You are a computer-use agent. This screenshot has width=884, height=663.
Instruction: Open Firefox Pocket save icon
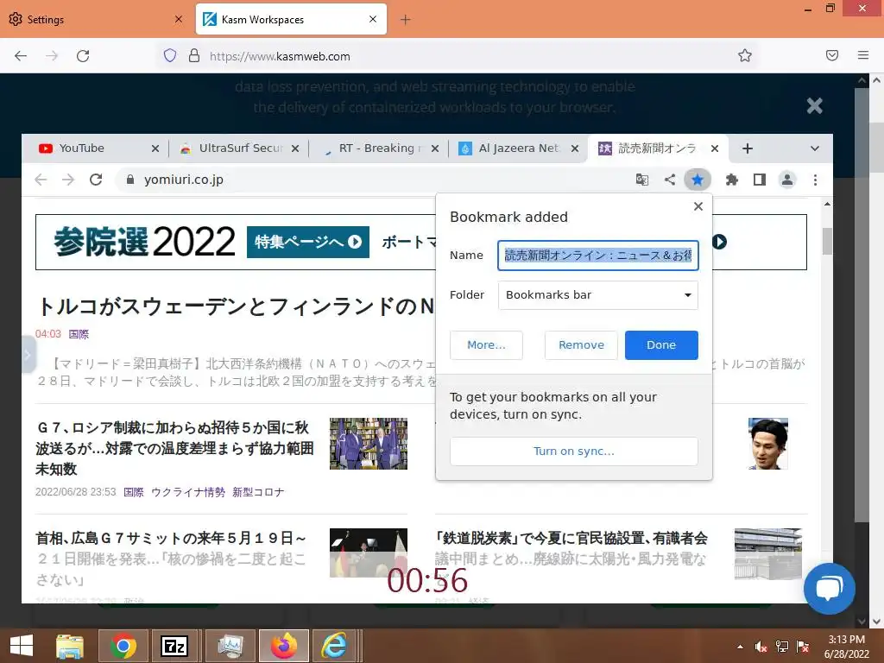pyautogui.click(x=832, y=55)
